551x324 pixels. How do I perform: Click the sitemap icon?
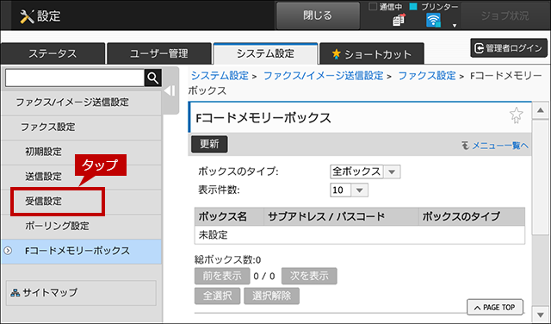click(15, 293)
